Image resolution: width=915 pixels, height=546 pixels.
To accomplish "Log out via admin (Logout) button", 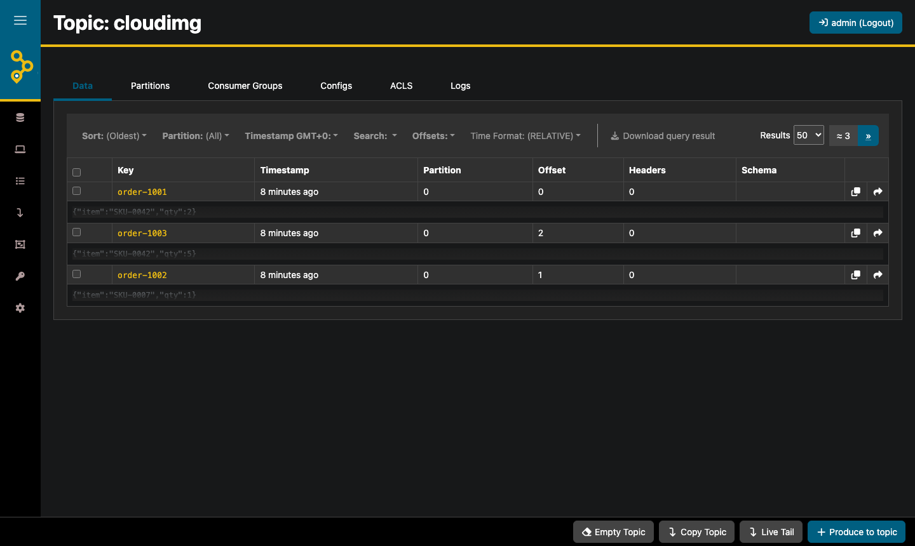I will (x=856, y=23).
